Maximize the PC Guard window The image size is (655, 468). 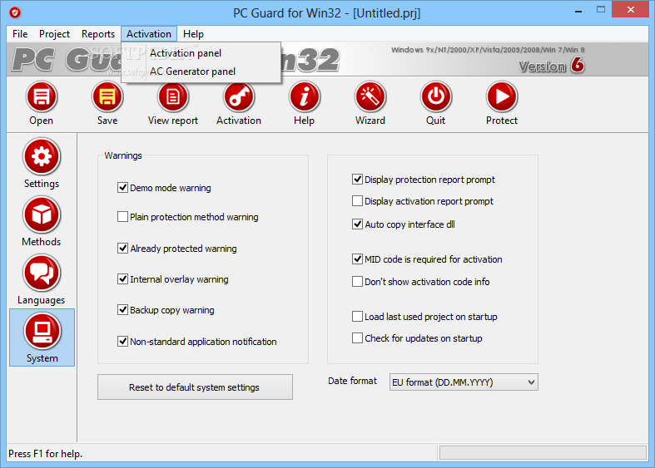point(601,10)
